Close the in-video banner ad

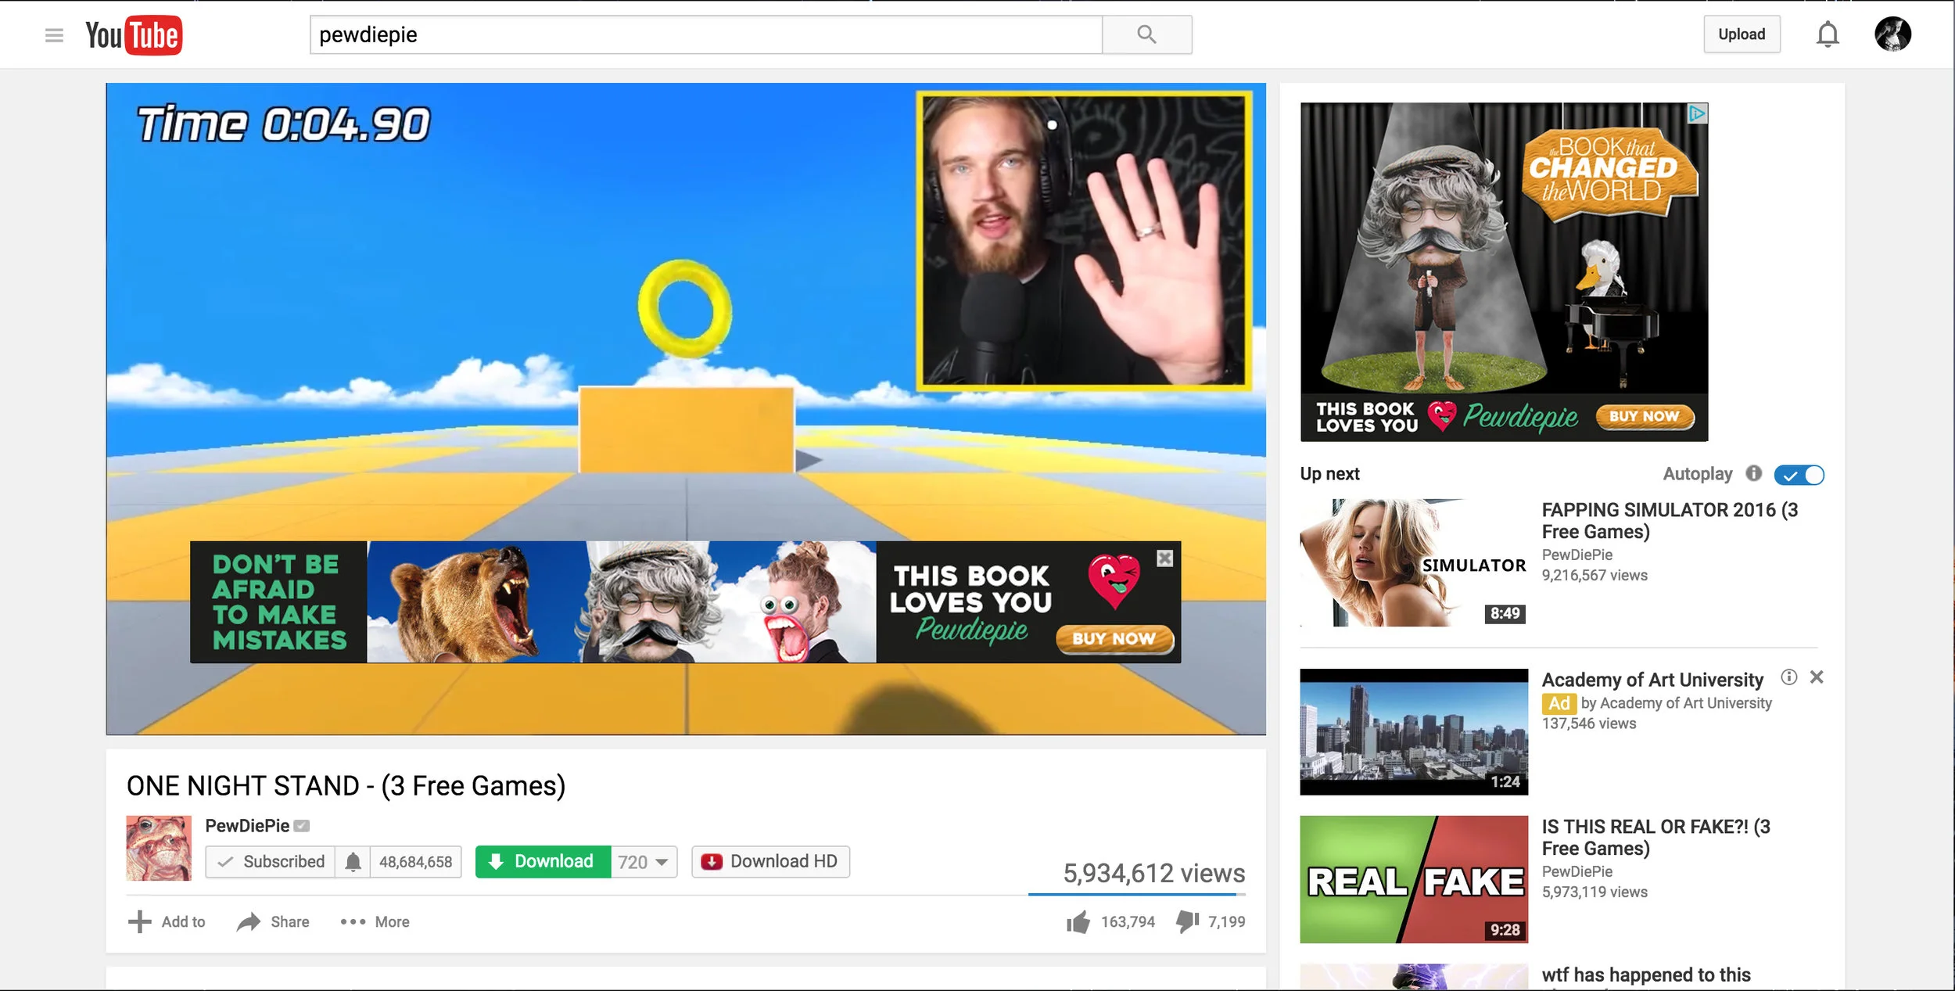point(1164,558)
